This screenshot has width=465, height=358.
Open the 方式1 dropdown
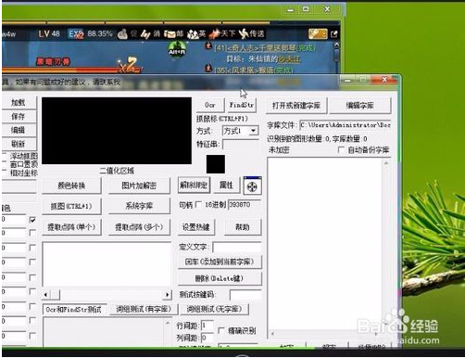[253, 131]
